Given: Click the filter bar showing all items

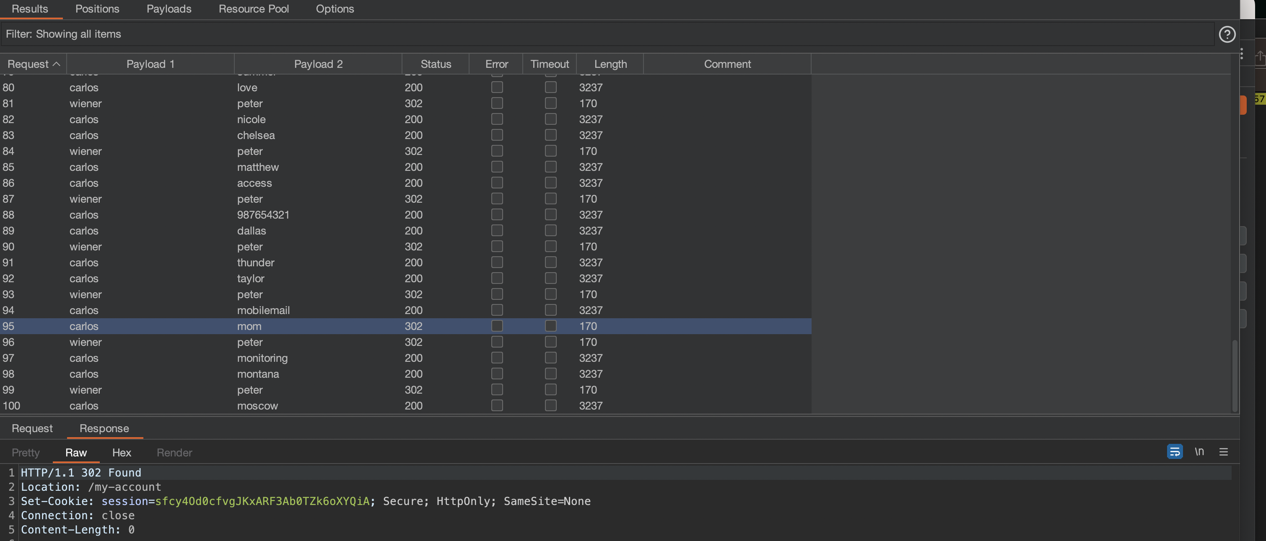Looking at the screenshot, I should point(590,34).
